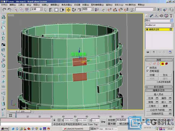Click the top icon in the reactor sidebar
Viewport: 175px width, 131px height.
pos(3,17)
